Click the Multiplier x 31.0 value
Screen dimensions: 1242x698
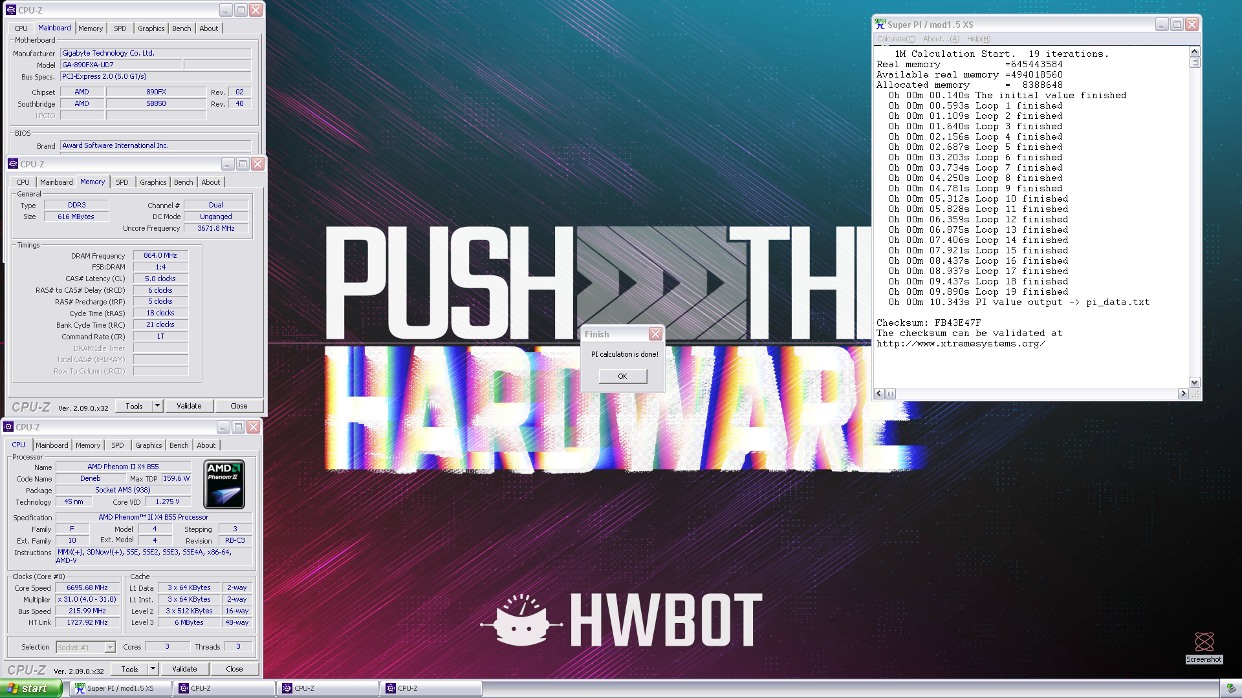click(87, 599)
